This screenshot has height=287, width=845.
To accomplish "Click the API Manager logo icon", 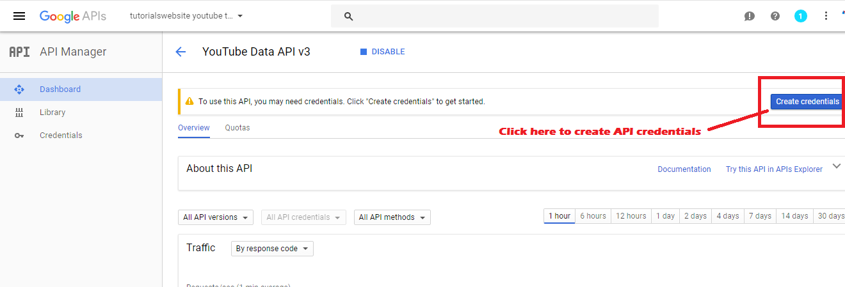I will pos(19,52).
